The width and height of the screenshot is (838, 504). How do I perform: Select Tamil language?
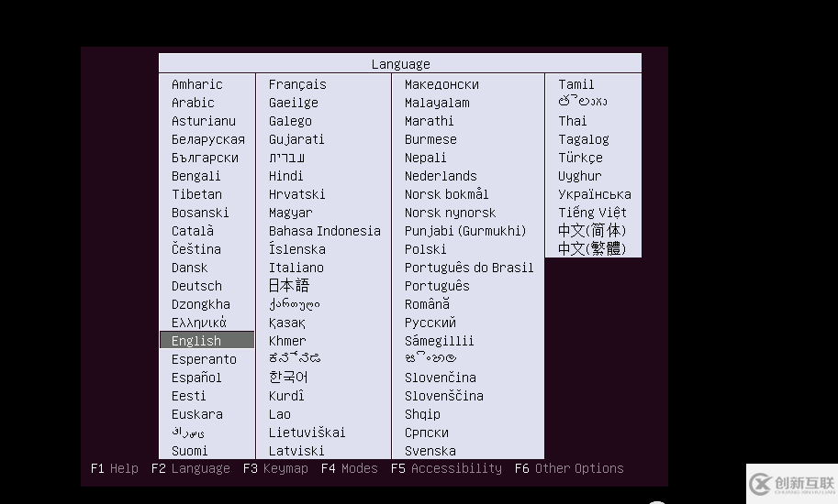pos(575,84)
